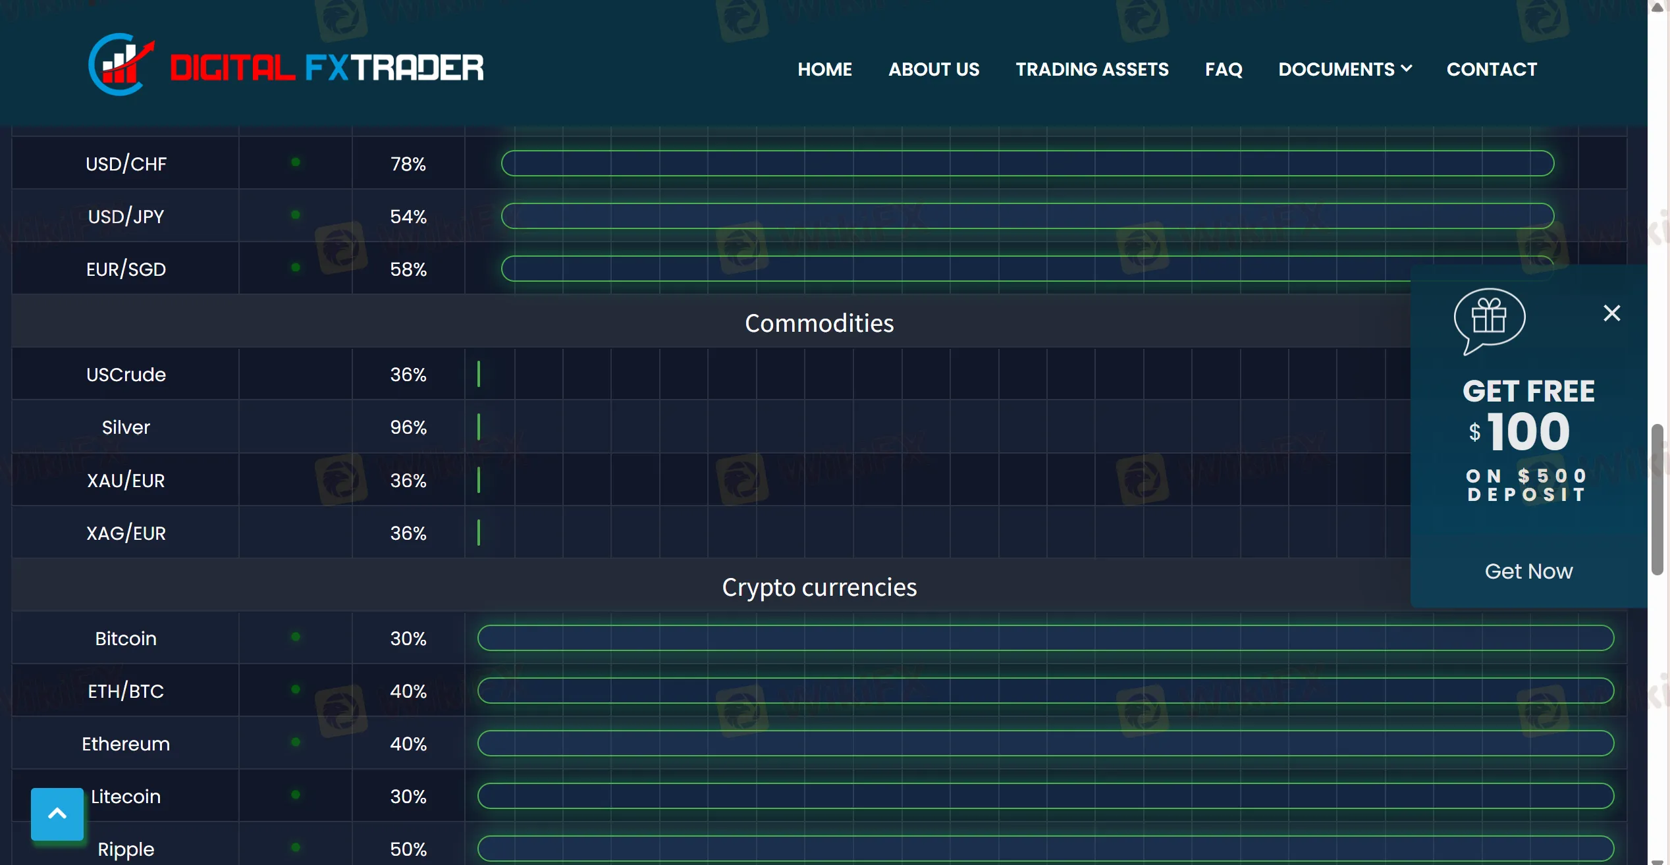Click the green status dot for ETH/BTC
This screenshot has height=865, width=1670.
296,689
